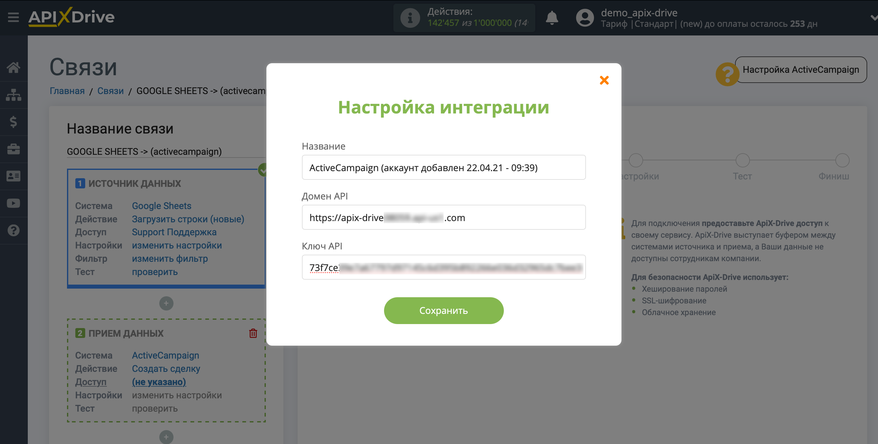The image size is (878, 444).
Task: Open the billing dollar sidebar icon
Action: coord(13,122)
